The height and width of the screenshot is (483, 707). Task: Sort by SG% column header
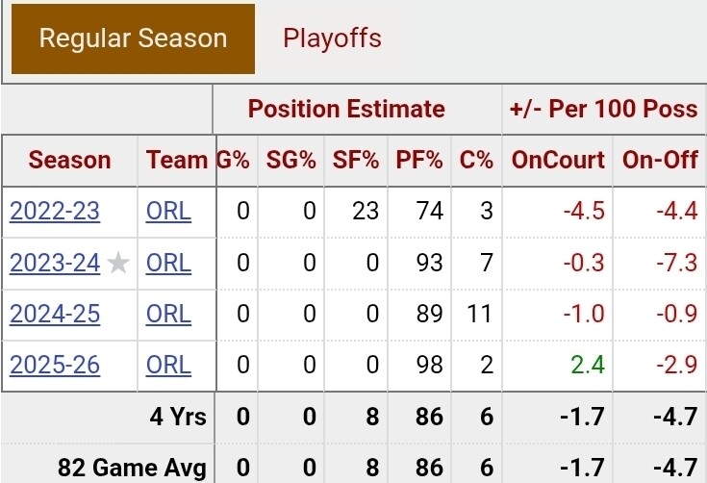291,161
